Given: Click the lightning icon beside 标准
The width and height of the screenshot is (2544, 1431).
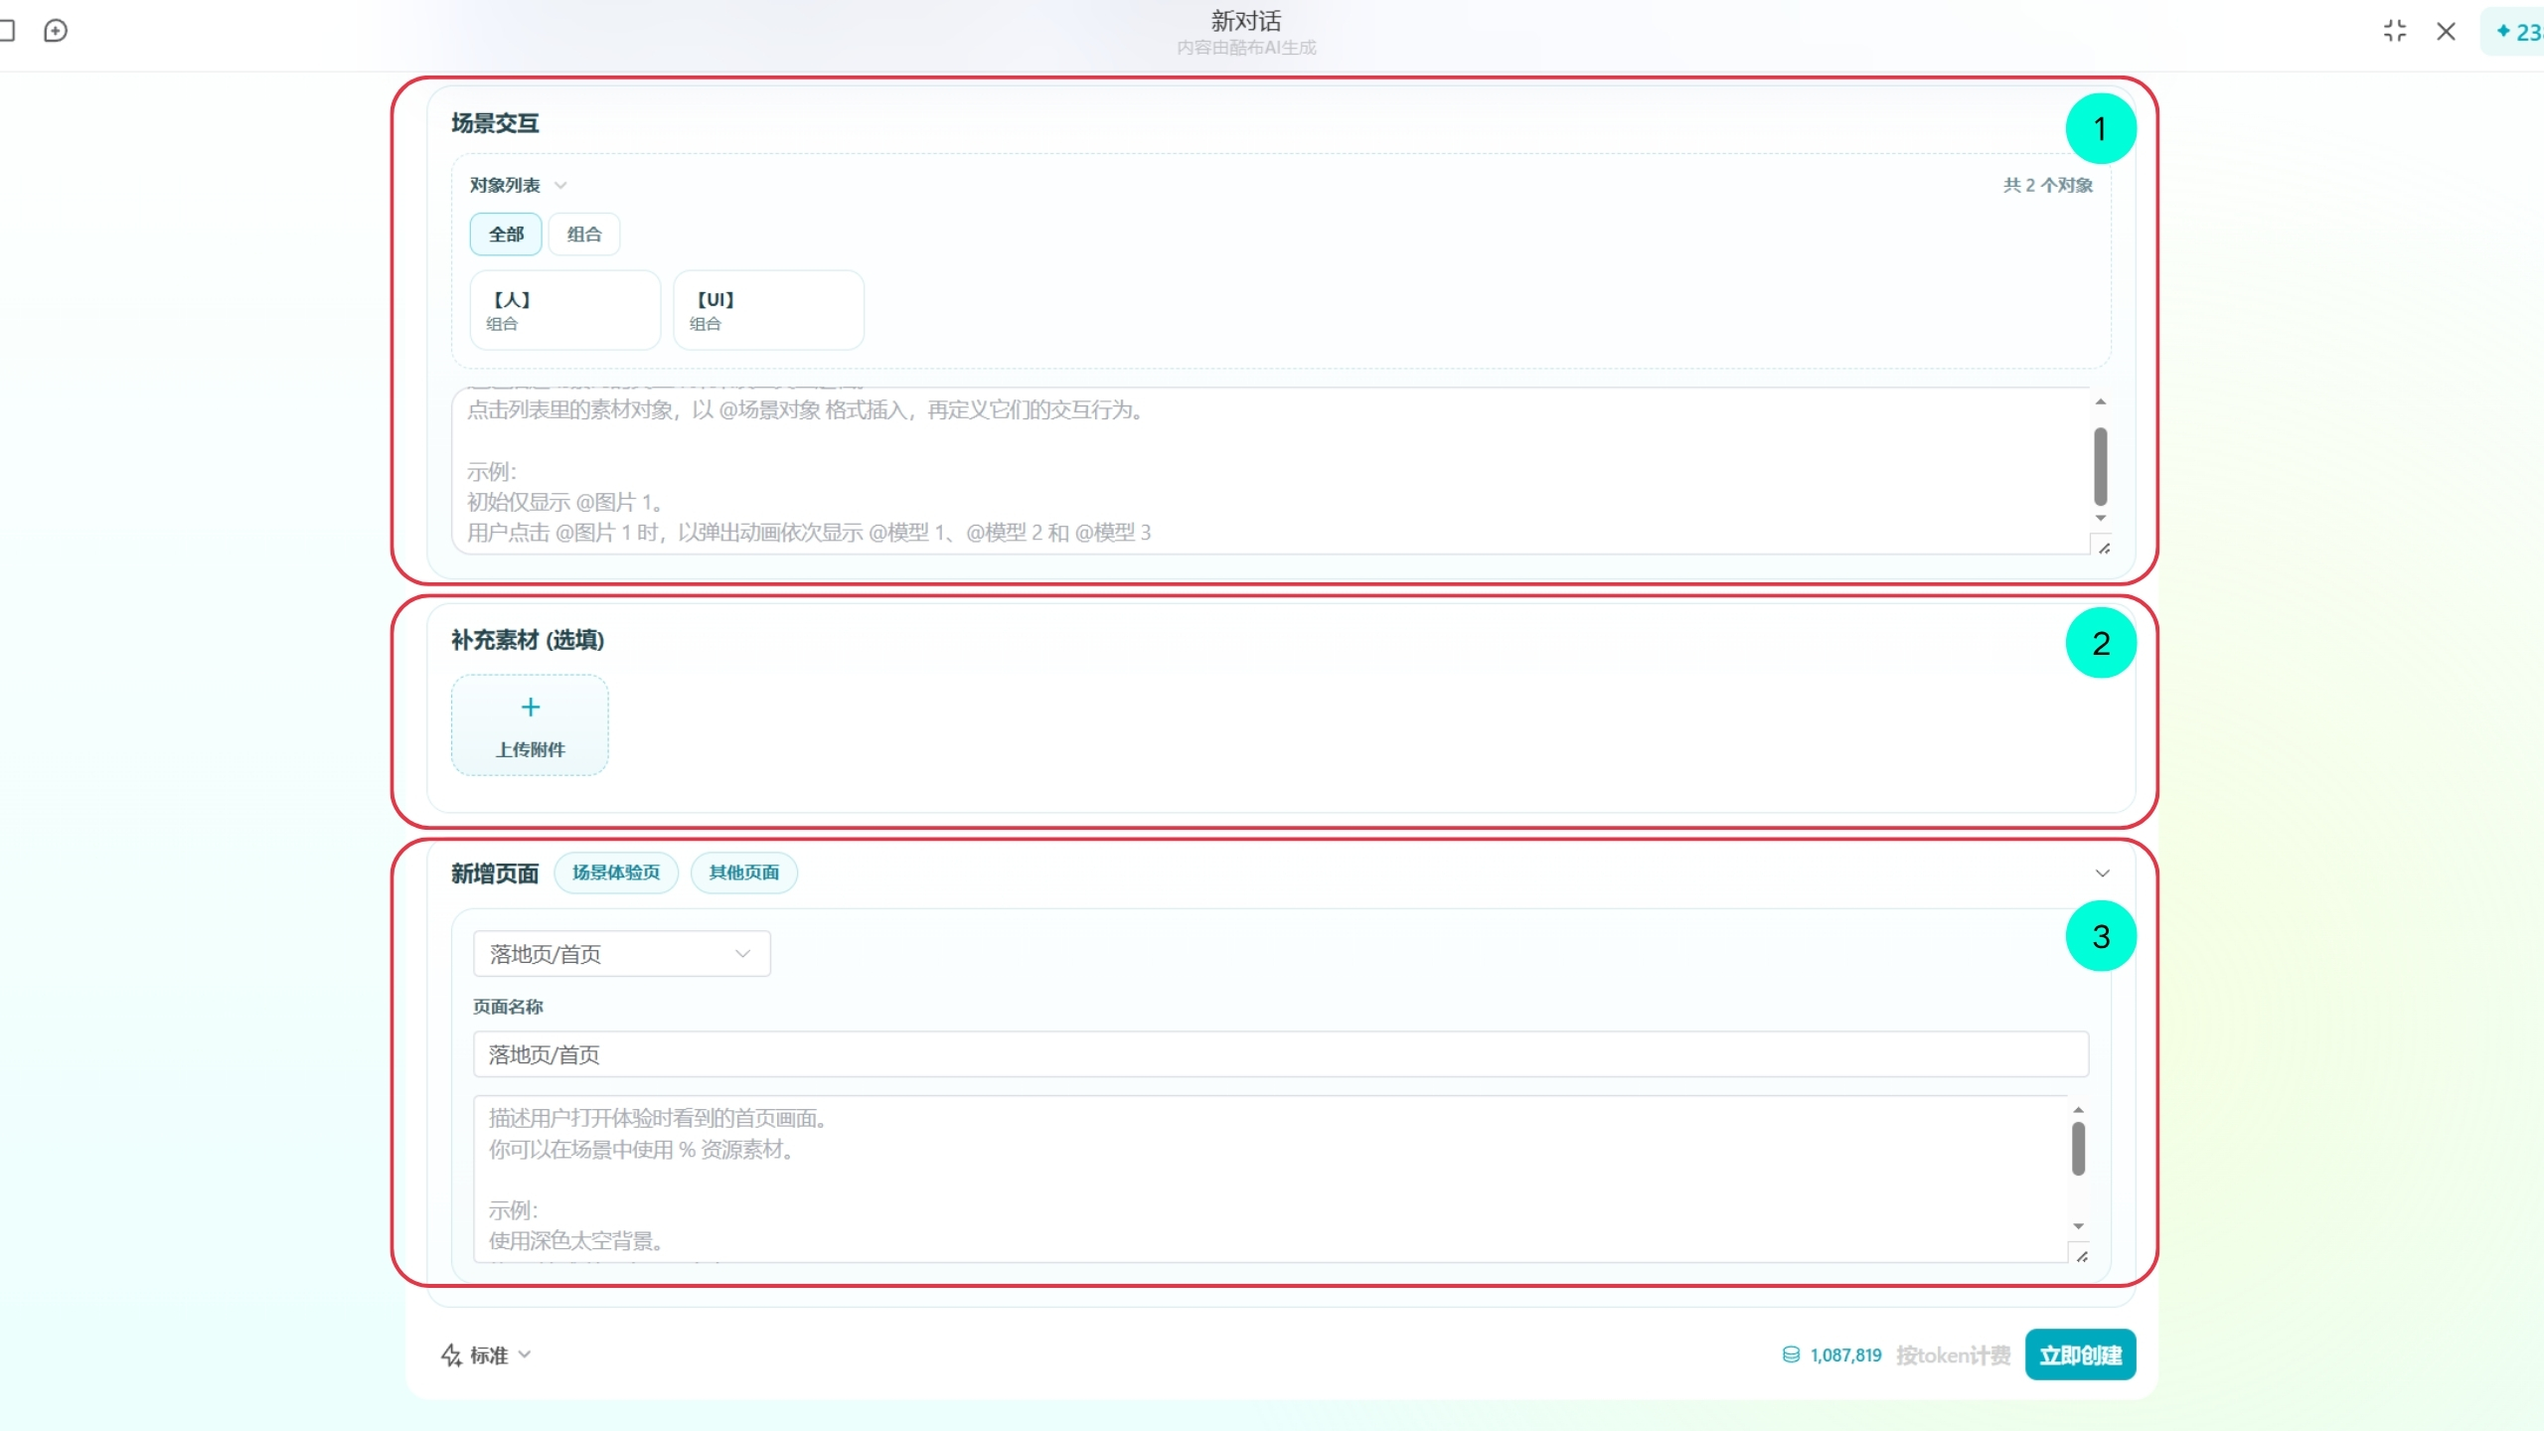Looking at the screenshot, I should click(x=451, y=1355).
